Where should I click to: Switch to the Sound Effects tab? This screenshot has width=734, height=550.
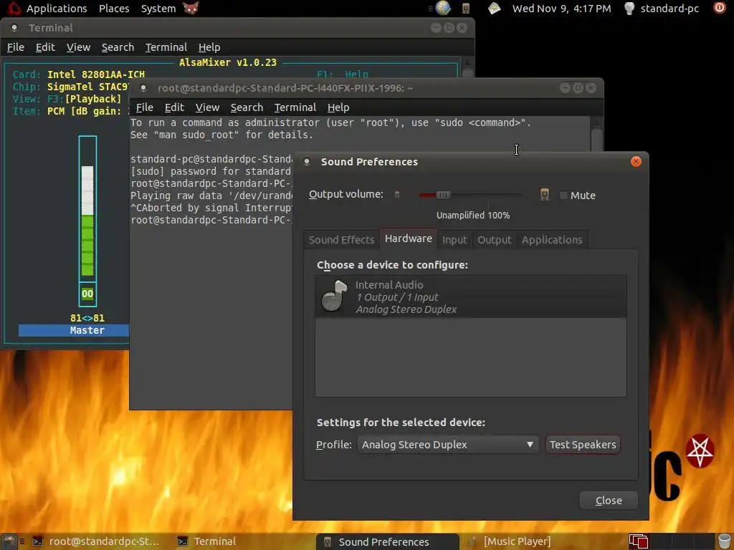[342, 240]
